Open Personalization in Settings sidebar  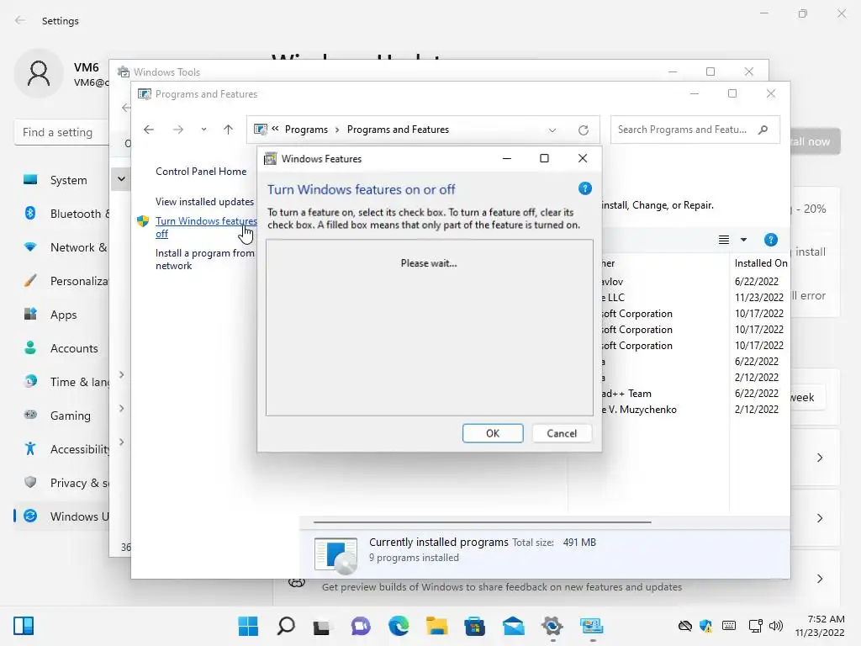(x=61, y=281)
